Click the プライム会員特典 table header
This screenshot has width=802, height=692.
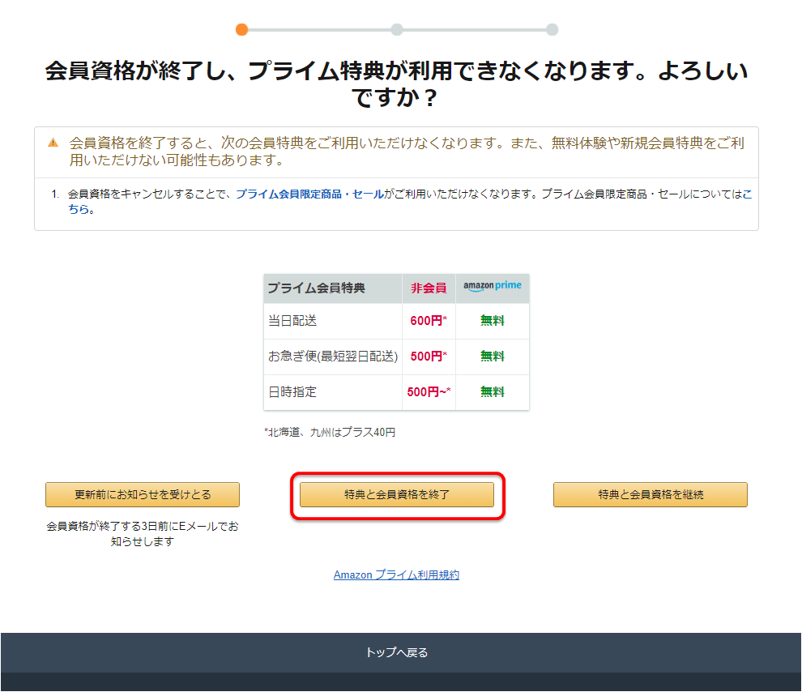[x=333, y=288]
